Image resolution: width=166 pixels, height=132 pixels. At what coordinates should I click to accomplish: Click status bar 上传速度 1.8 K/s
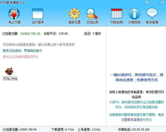pos(89,129)
